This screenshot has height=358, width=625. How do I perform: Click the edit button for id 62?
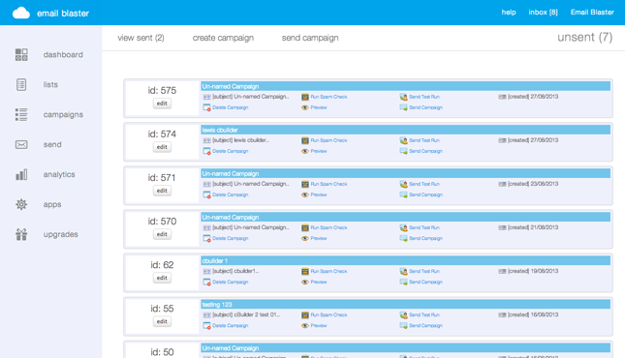[x=162, y=278]
